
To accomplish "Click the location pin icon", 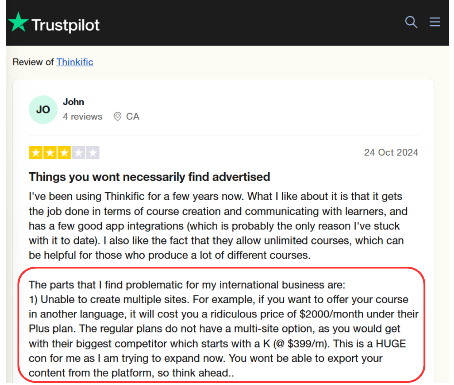I will tap(117, 117).
